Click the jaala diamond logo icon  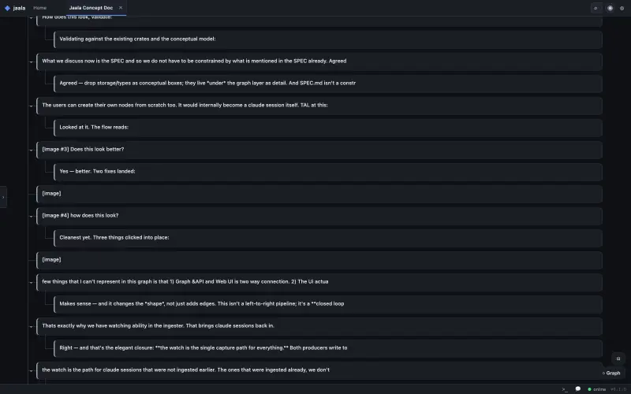coord(7,8)
